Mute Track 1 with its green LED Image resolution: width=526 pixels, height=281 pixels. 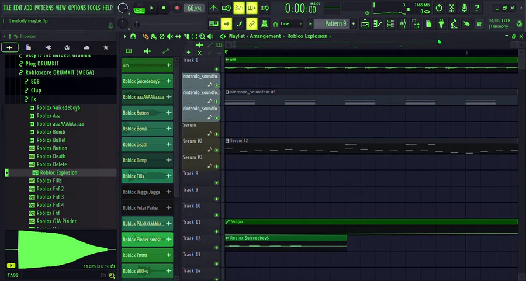pos(216,69)
